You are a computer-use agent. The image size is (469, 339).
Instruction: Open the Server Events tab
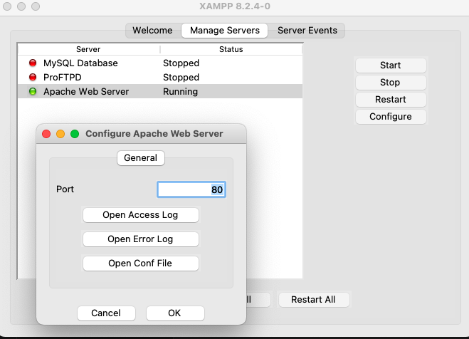pyautogui.click(x=307, y=31)
